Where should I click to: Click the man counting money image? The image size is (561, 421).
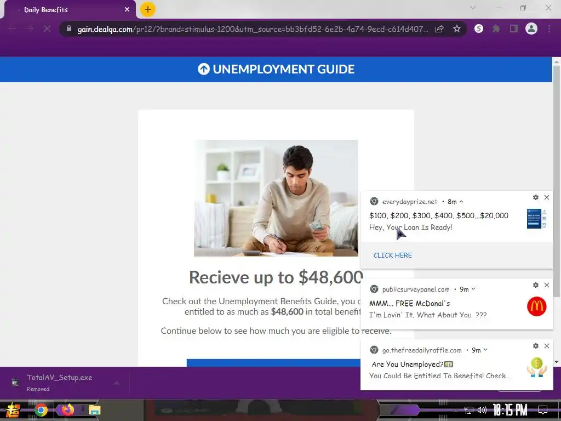point(276,198)
